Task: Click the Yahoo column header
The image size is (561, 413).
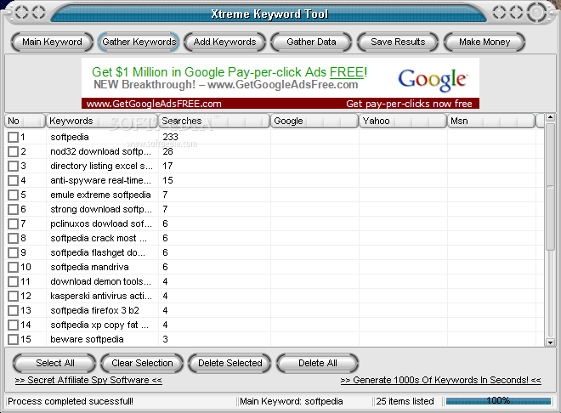Action: pyautogui.click(x=403, y=121)
